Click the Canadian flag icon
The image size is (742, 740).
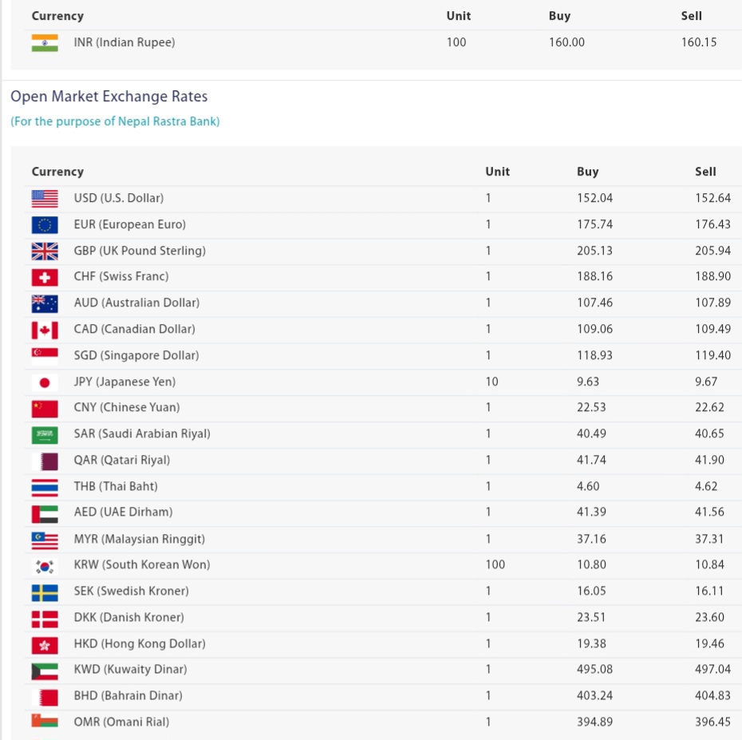[45, 330]
